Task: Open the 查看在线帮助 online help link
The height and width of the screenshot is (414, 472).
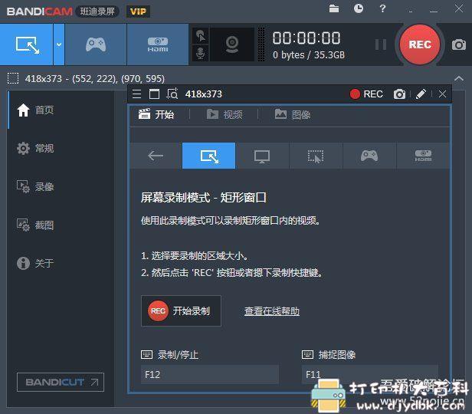Action: (x=272, y=311)
